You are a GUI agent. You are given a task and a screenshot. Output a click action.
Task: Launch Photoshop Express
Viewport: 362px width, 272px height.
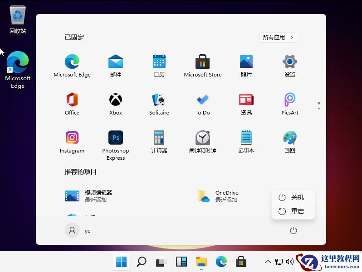coord(115,145)
